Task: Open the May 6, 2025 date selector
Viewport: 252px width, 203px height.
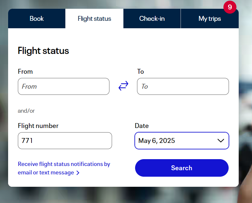Action: pos(175,141)
